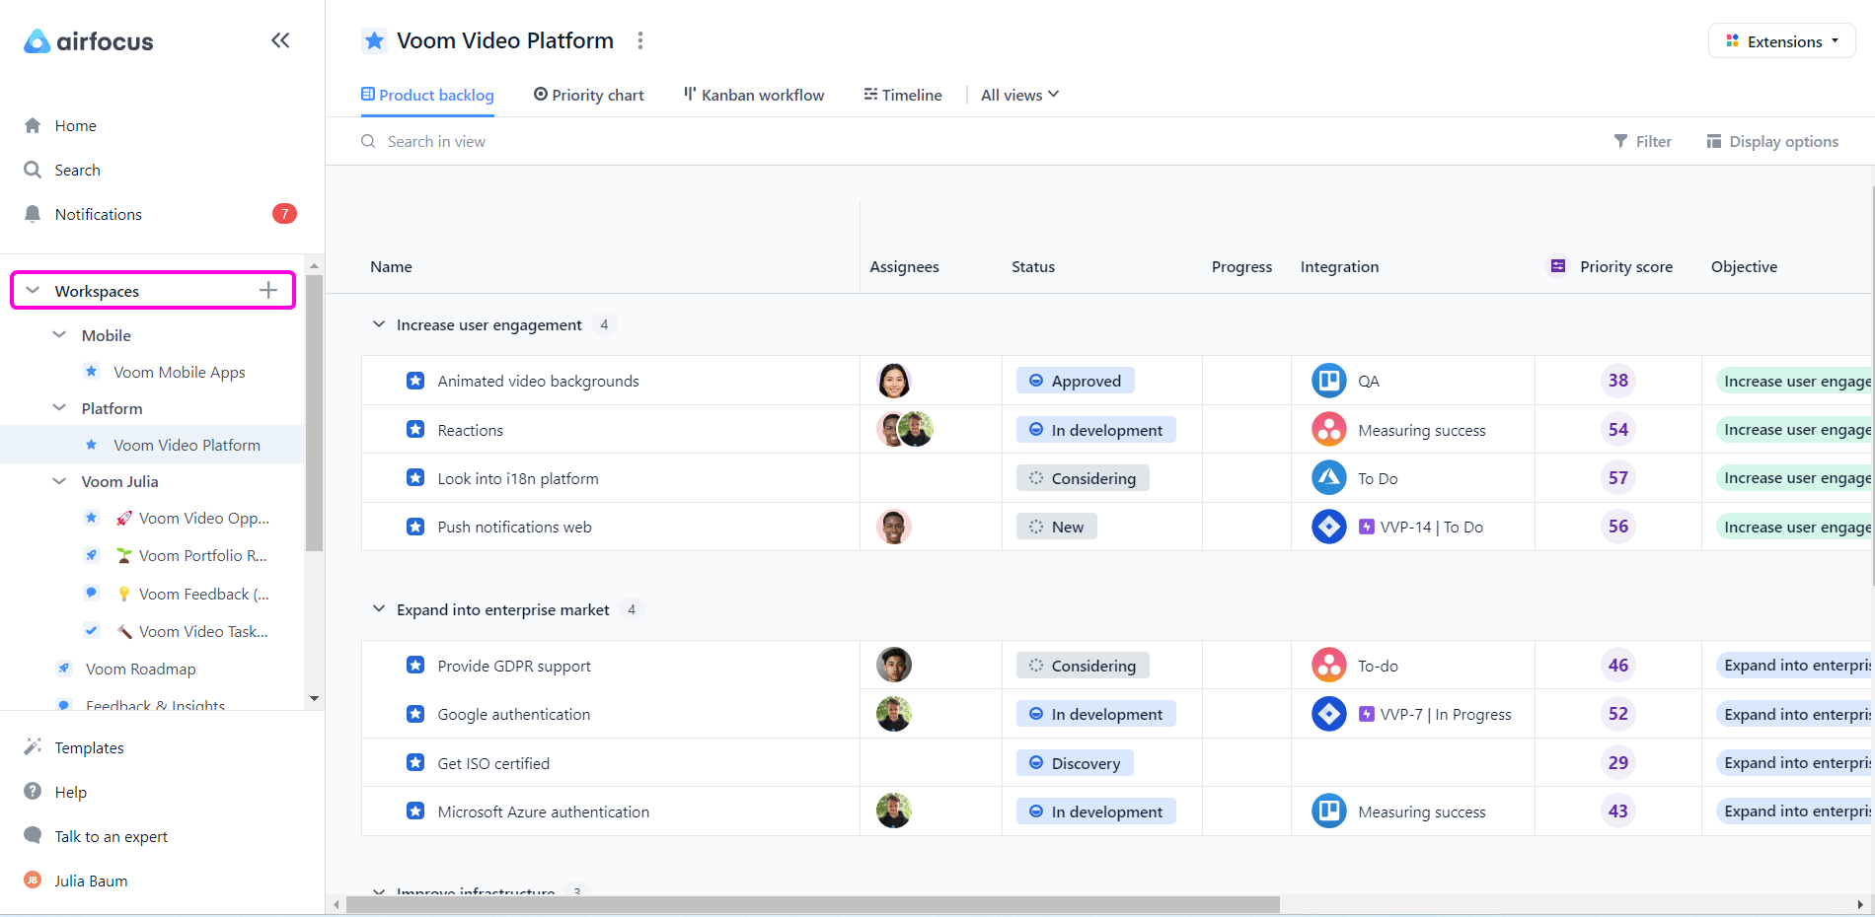Open the three-dot menu next to workspace title
The height and width of the screenshot is (917, 1875).
pyautogui.click(x=640, y=40)
